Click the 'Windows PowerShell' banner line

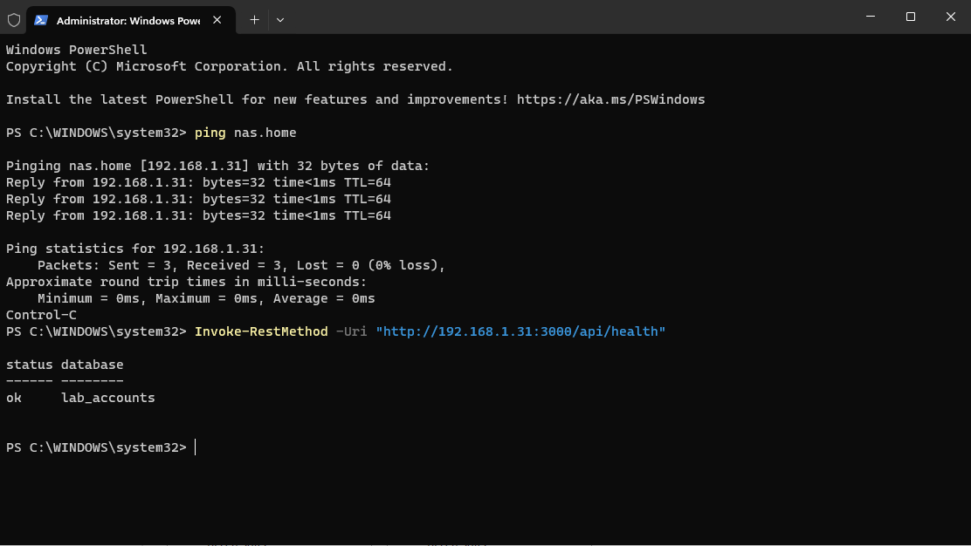click(x=76, y=50)
